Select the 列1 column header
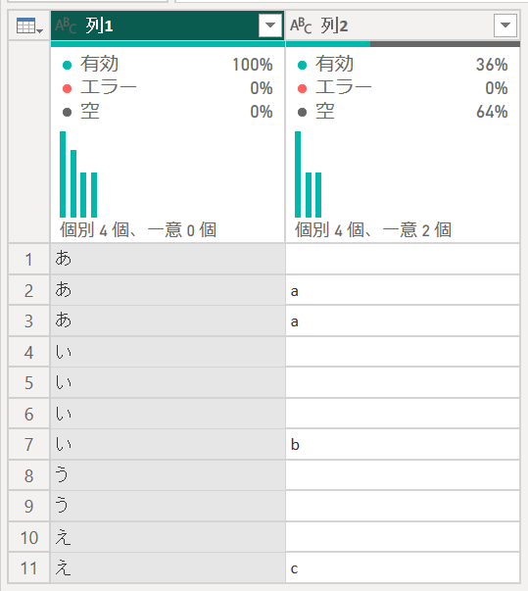The height and width of the screenshot is (591, 528). 168,25
